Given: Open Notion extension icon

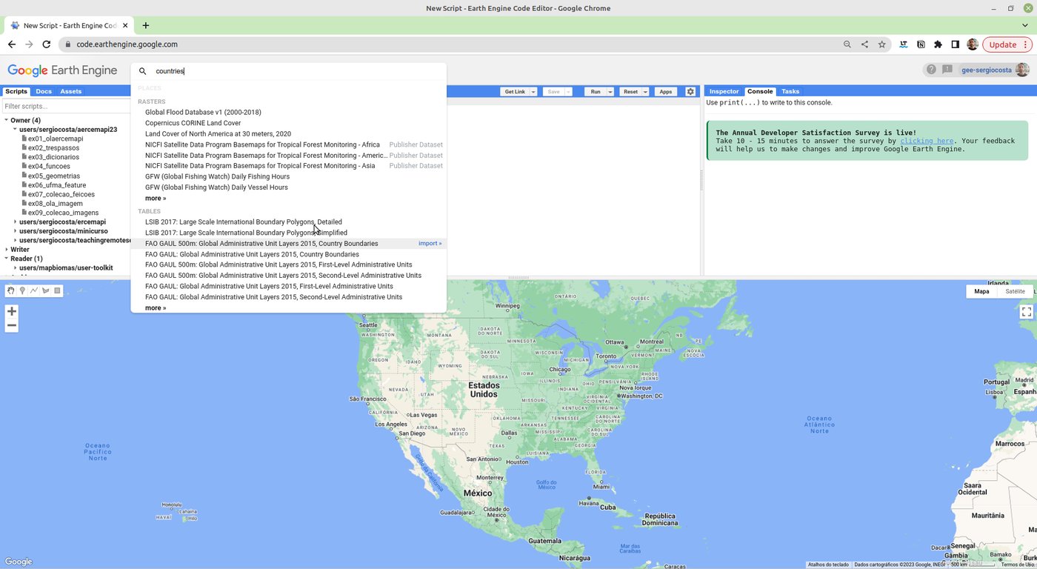Looking at the screenshot, I should click(x=921, y=44).
